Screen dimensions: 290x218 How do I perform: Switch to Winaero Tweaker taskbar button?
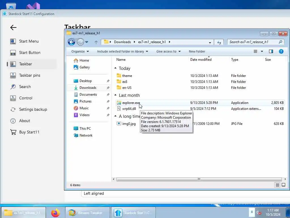pos(88,213)
